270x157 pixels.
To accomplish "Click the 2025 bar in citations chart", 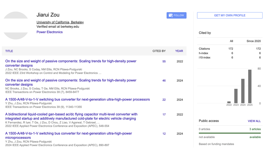I will coord(250,86).
